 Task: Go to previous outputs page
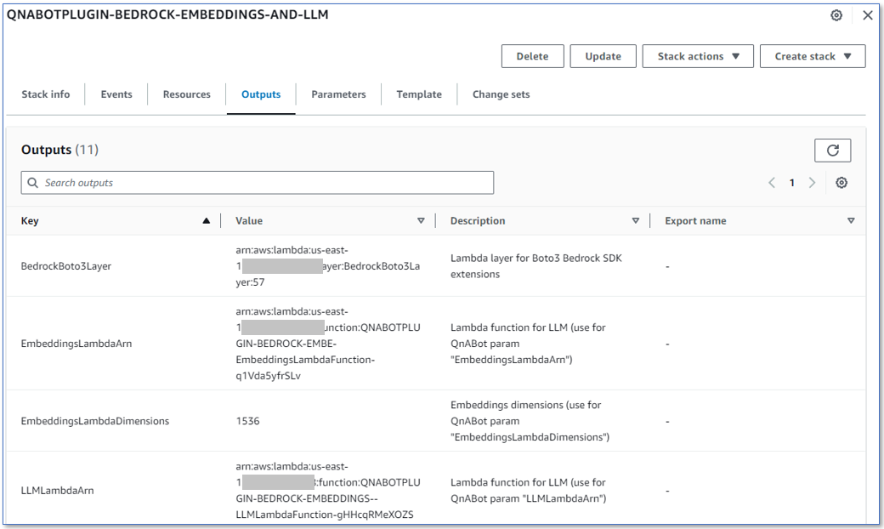(x=772, y=183)
